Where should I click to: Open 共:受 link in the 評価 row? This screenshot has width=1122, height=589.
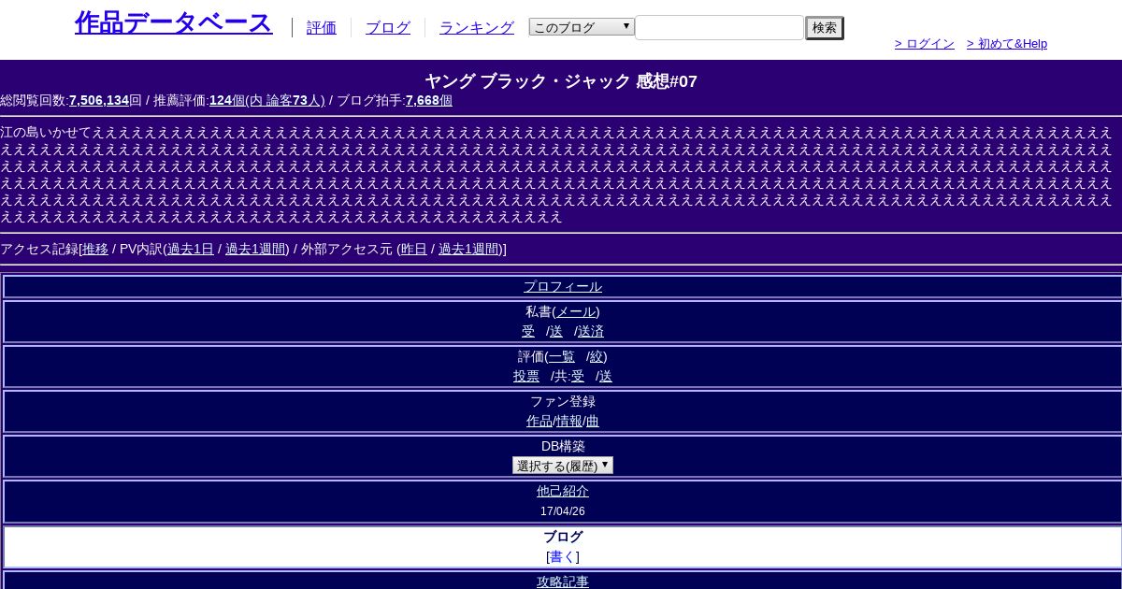(x=578, y=376)
